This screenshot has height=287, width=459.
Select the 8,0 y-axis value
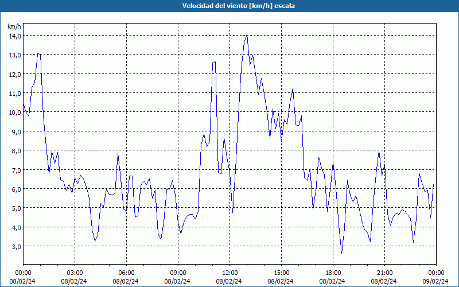17,151
